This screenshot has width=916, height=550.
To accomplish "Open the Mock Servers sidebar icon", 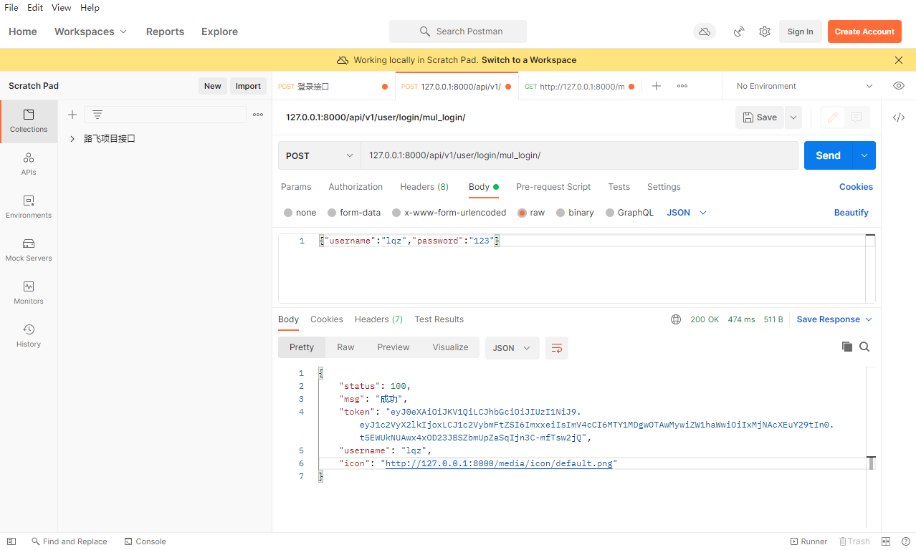I will click(29, 249).
